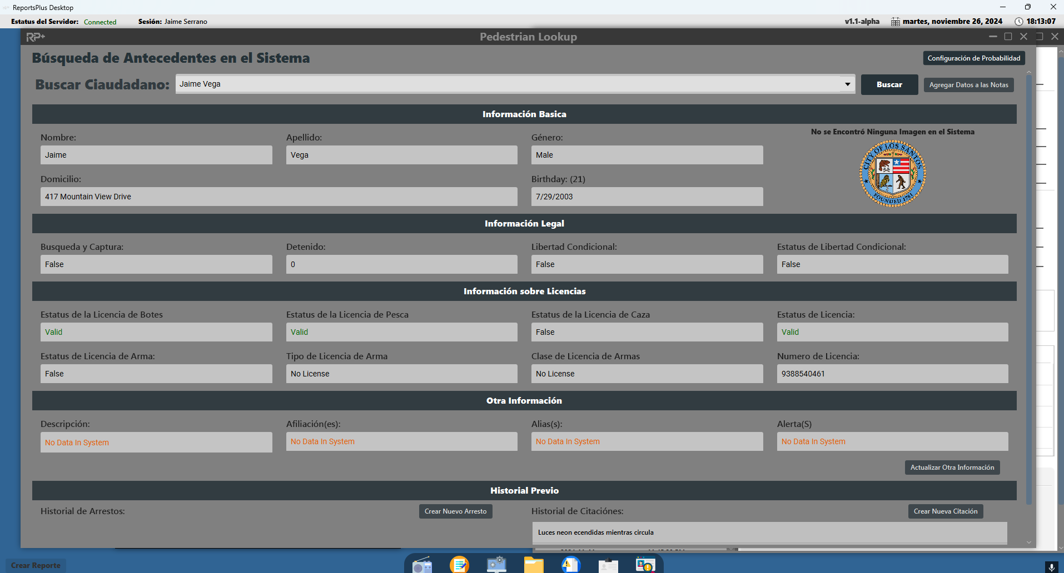Click the microphone icon in bottom corner
This screenshot has height=573, width=1064.
pos(1051,567)
